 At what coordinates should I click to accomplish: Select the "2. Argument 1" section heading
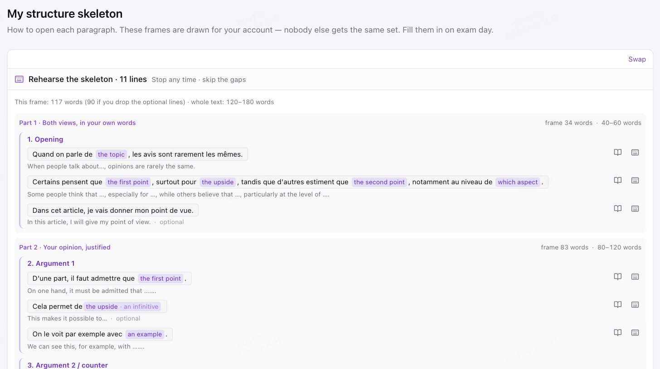pos(51,264)
